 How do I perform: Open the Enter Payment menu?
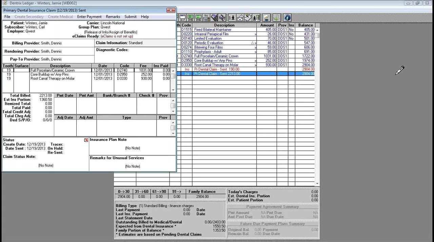(x=89, y=17)
